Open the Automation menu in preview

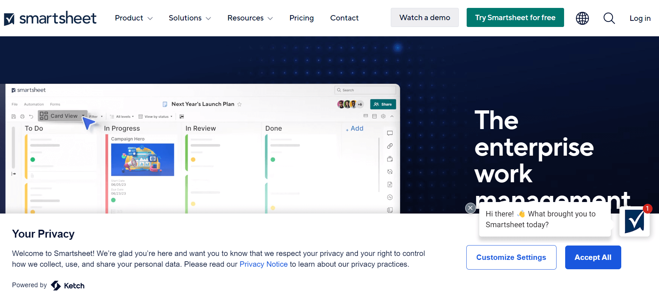pos(34,104)
